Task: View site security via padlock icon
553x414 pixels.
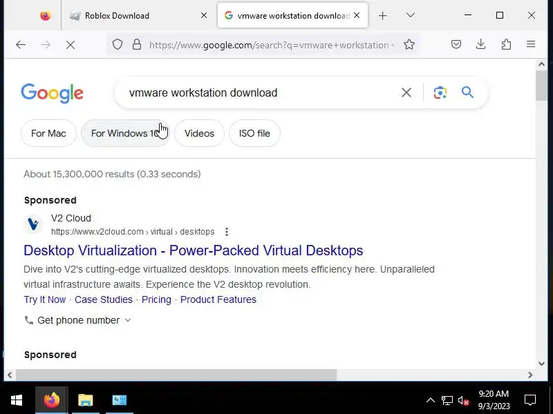Action: 137,45
